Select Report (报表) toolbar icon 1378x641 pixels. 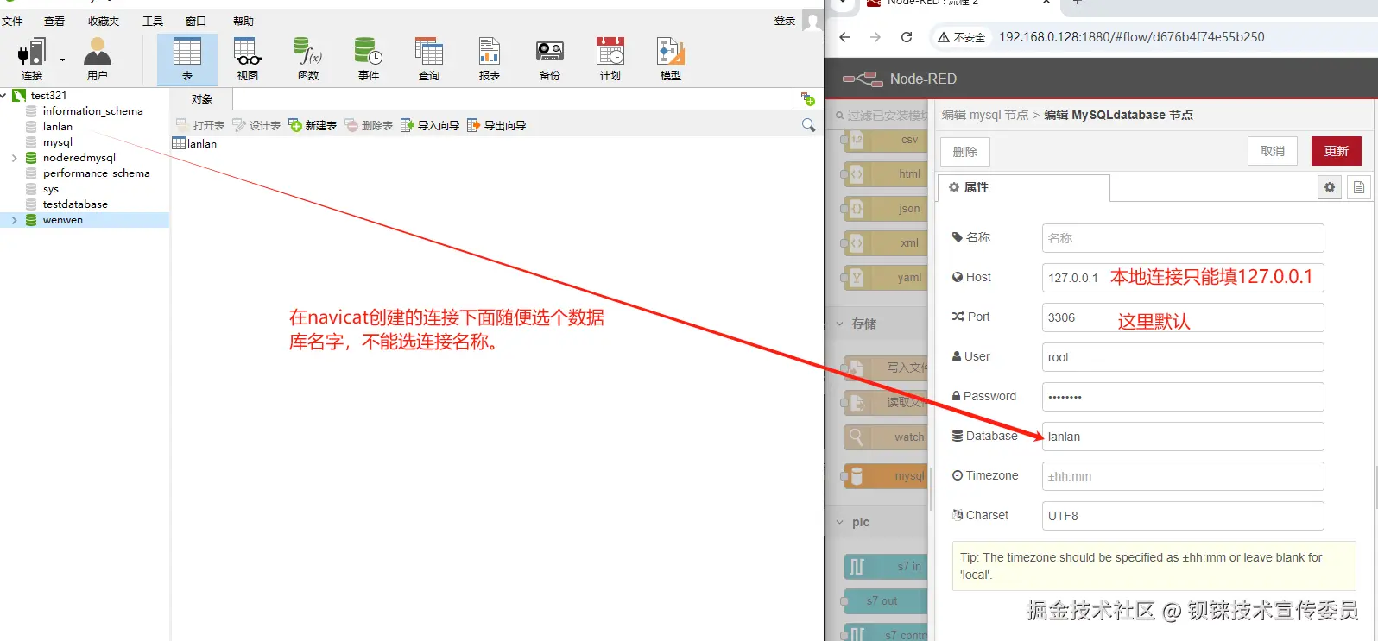[490, 60]
